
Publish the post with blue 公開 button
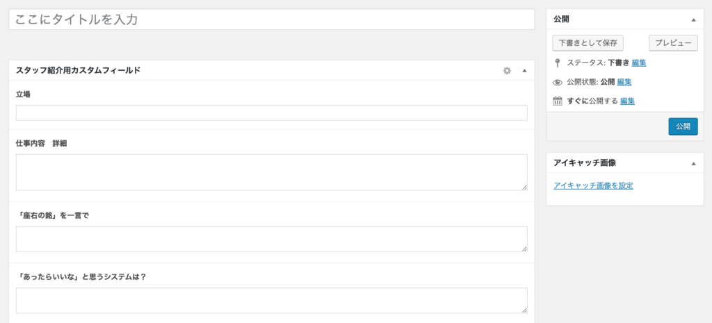[683, 126]
